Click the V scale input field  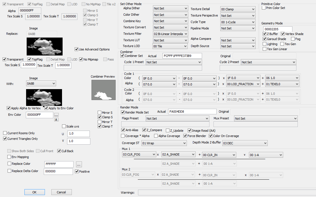coord(79,141)
